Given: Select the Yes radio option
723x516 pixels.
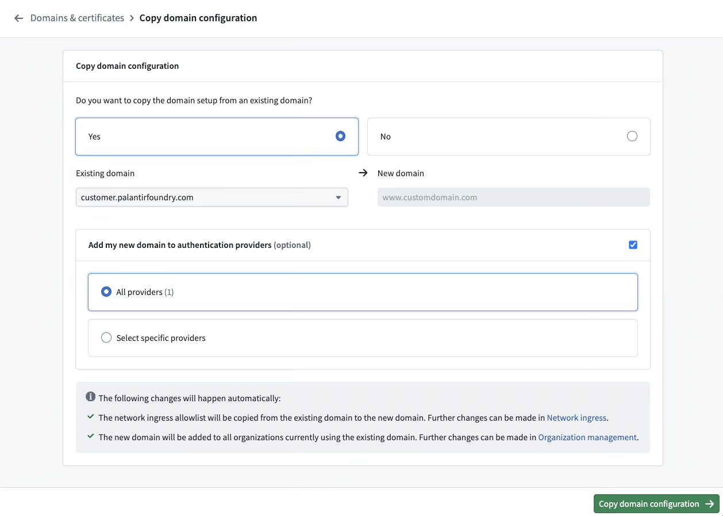Looking at the screenshot, I should pyautogui.click(x=340, y=136).
